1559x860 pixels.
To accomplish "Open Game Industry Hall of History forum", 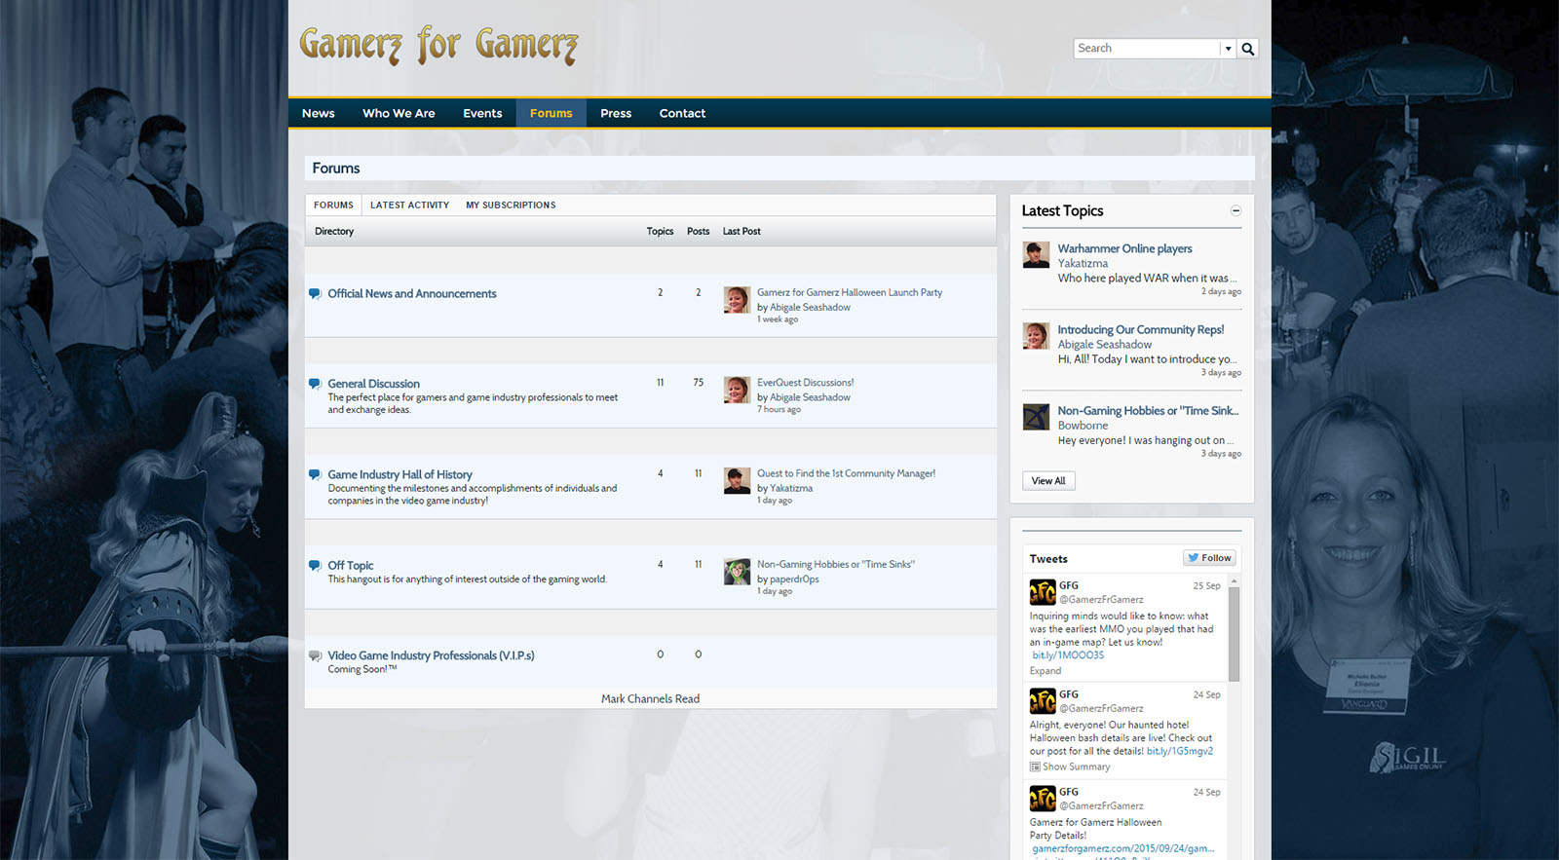I will coord(399,474).
